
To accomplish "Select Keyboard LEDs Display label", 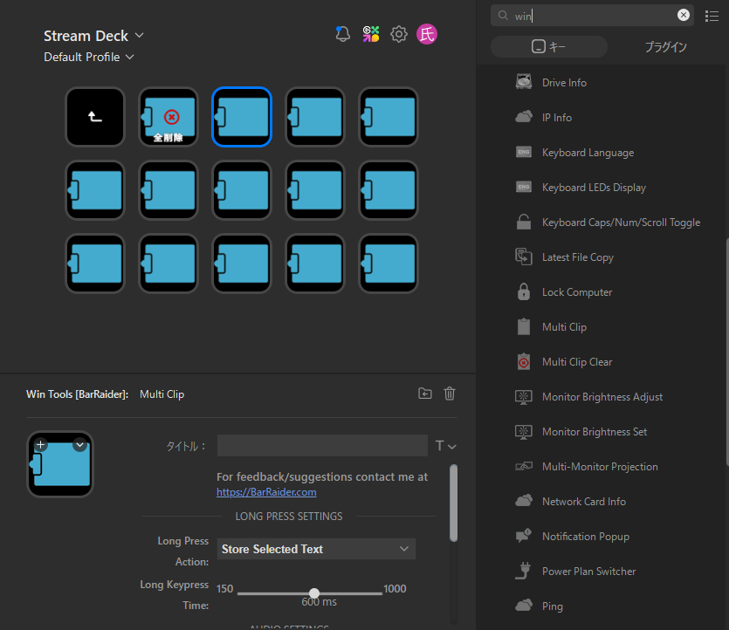I will 594,188.
